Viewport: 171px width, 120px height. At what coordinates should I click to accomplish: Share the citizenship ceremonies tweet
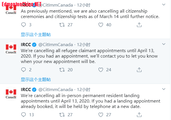point(139,25)
